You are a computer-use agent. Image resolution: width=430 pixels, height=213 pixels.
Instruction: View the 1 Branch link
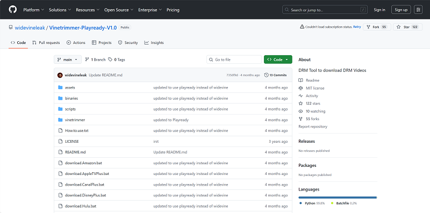pyautogui.click(x=95, y=60)
